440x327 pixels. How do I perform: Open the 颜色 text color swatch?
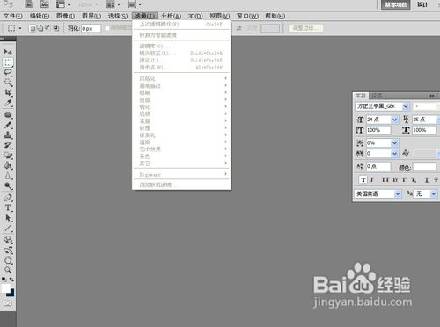coord(424,166)
